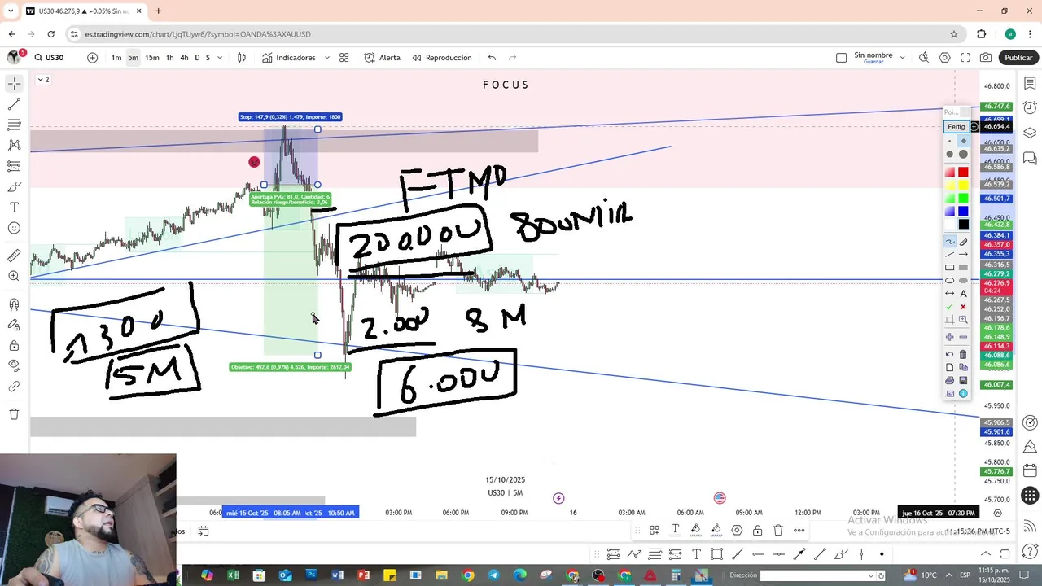This screenshot has height=586, width=1042.
Task: Start bar replay with Reproducción
Action: tap(442, 58)
